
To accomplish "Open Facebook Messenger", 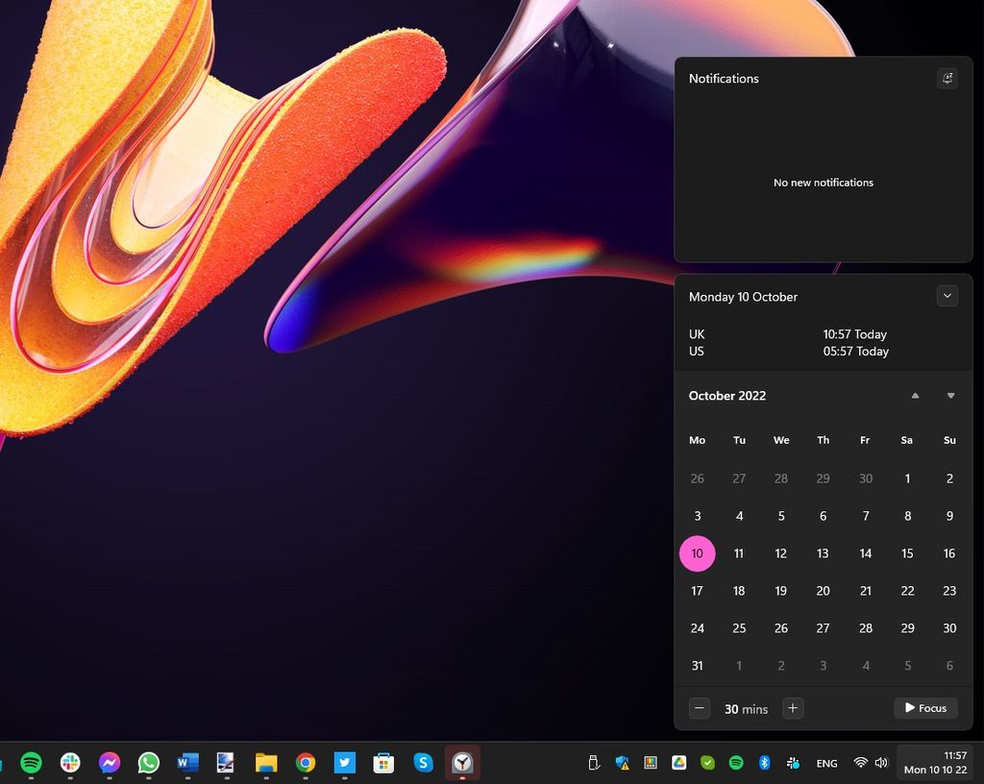I will [x=109, y=762].
